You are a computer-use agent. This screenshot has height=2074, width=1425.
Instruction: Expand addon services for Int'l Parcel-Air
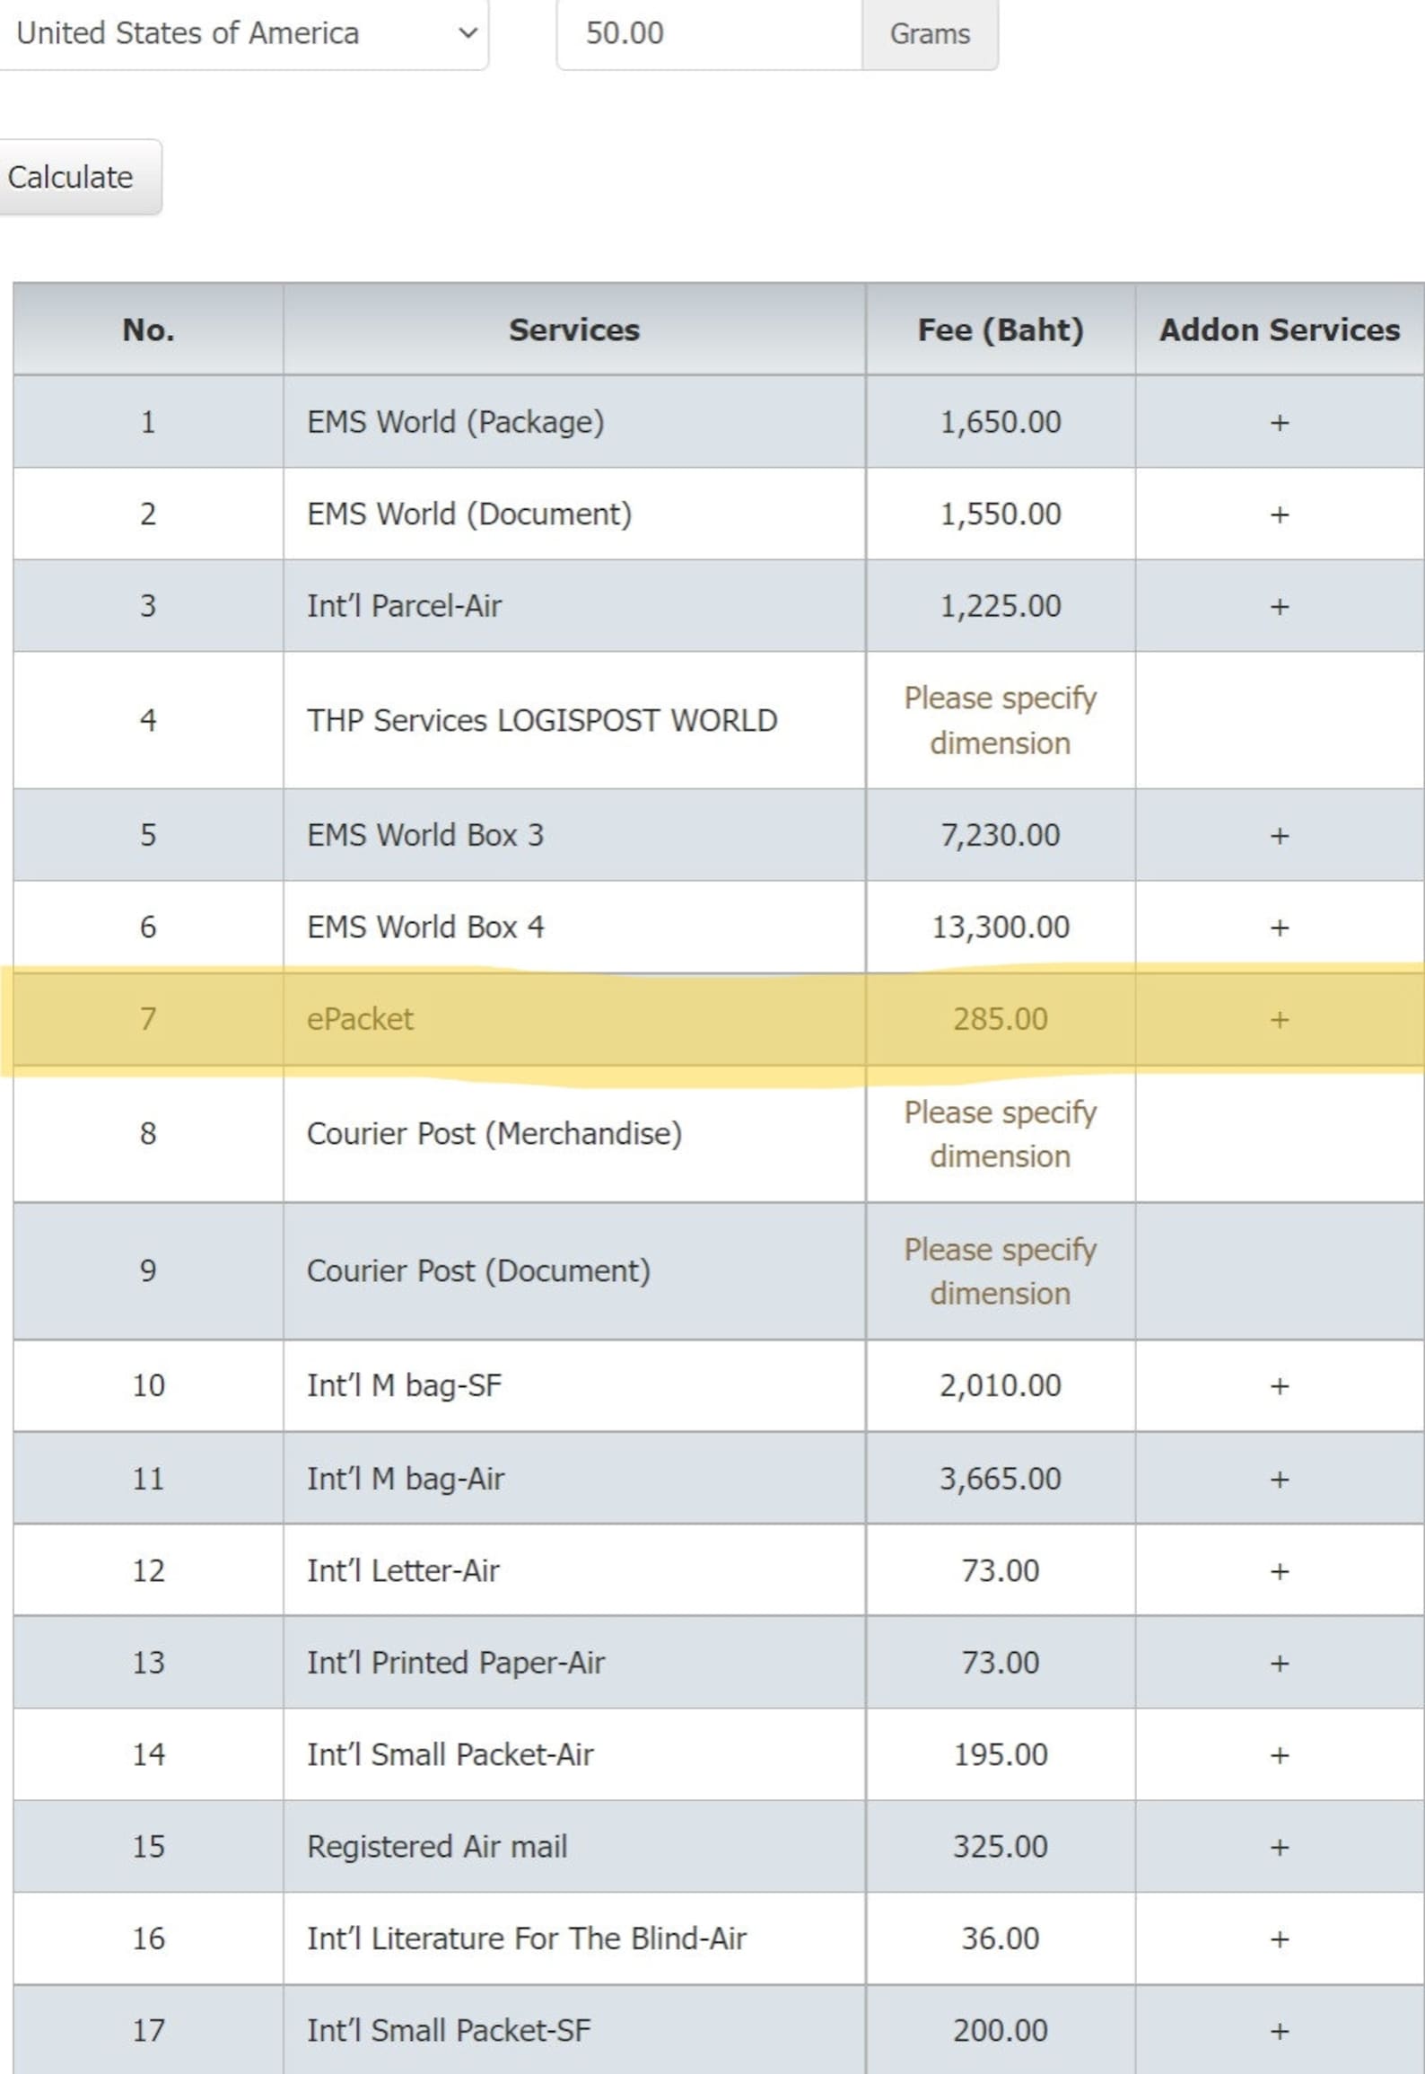tap(1280, 606)
